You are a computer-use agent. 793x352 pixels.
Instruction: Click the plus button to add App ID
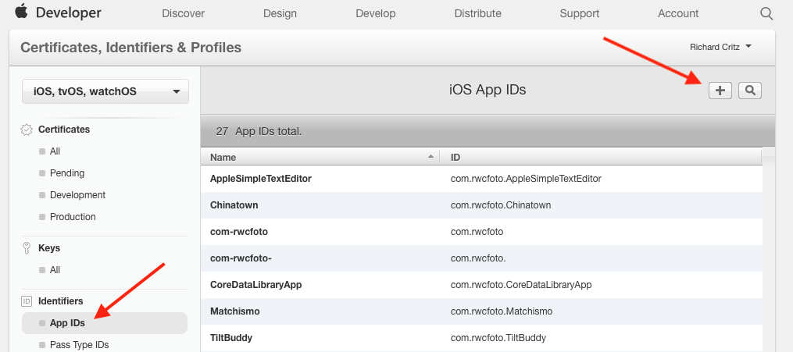coord(720,91)
